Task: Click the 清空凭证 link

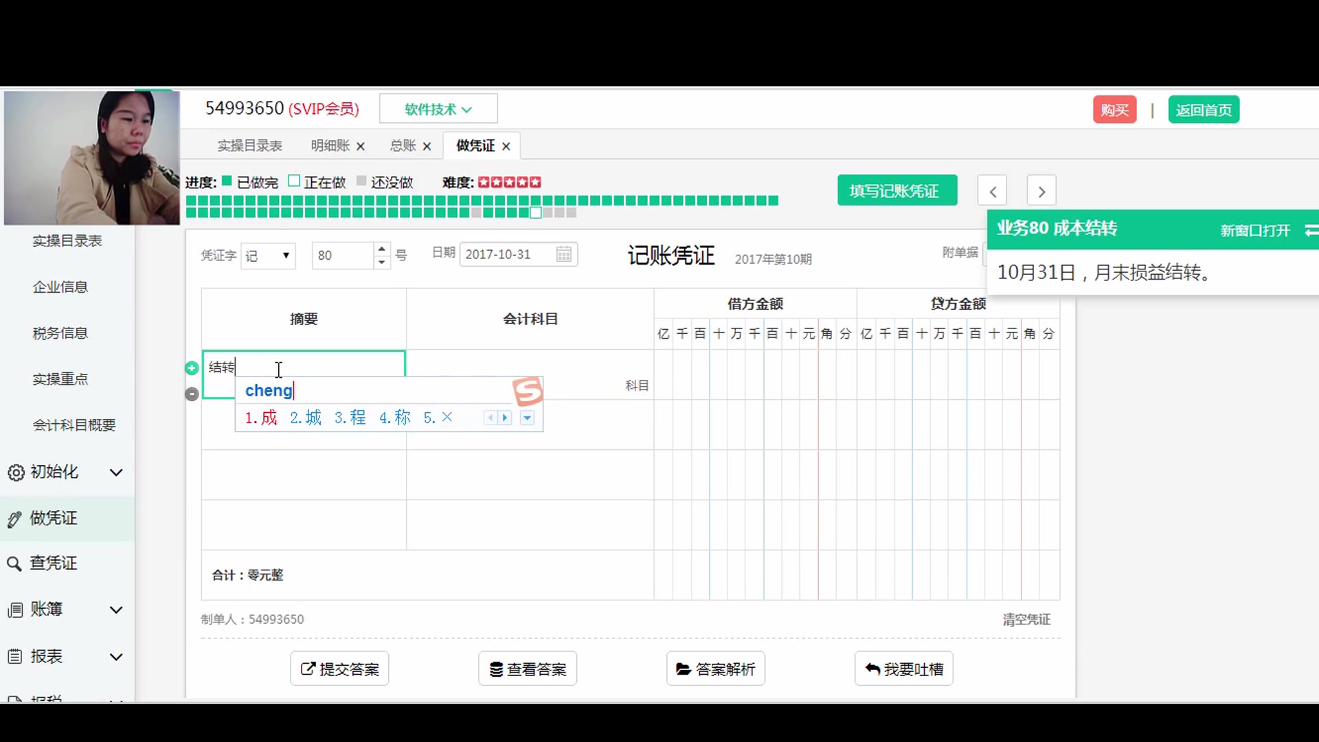Action: click(x=1026, y=620)
